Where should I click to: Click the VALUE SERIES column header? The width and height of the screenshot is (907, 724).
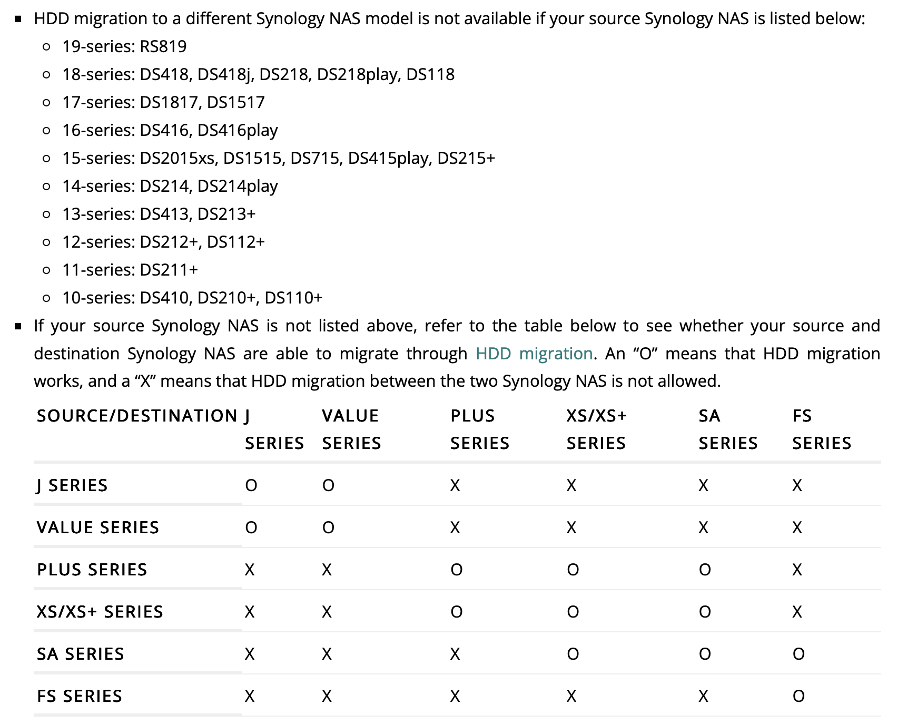[x=352, y=429]
